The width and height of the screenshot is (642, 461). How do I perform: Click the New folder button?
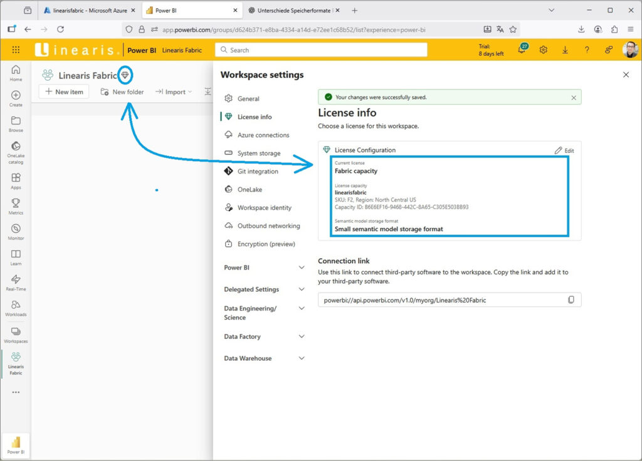click(122, 91)
